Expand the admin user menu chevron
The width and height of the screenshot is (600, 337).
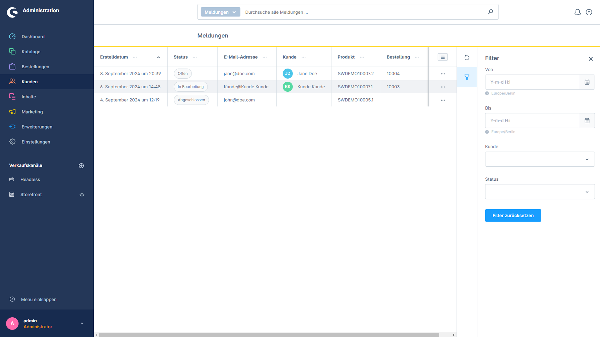[82, 323]
